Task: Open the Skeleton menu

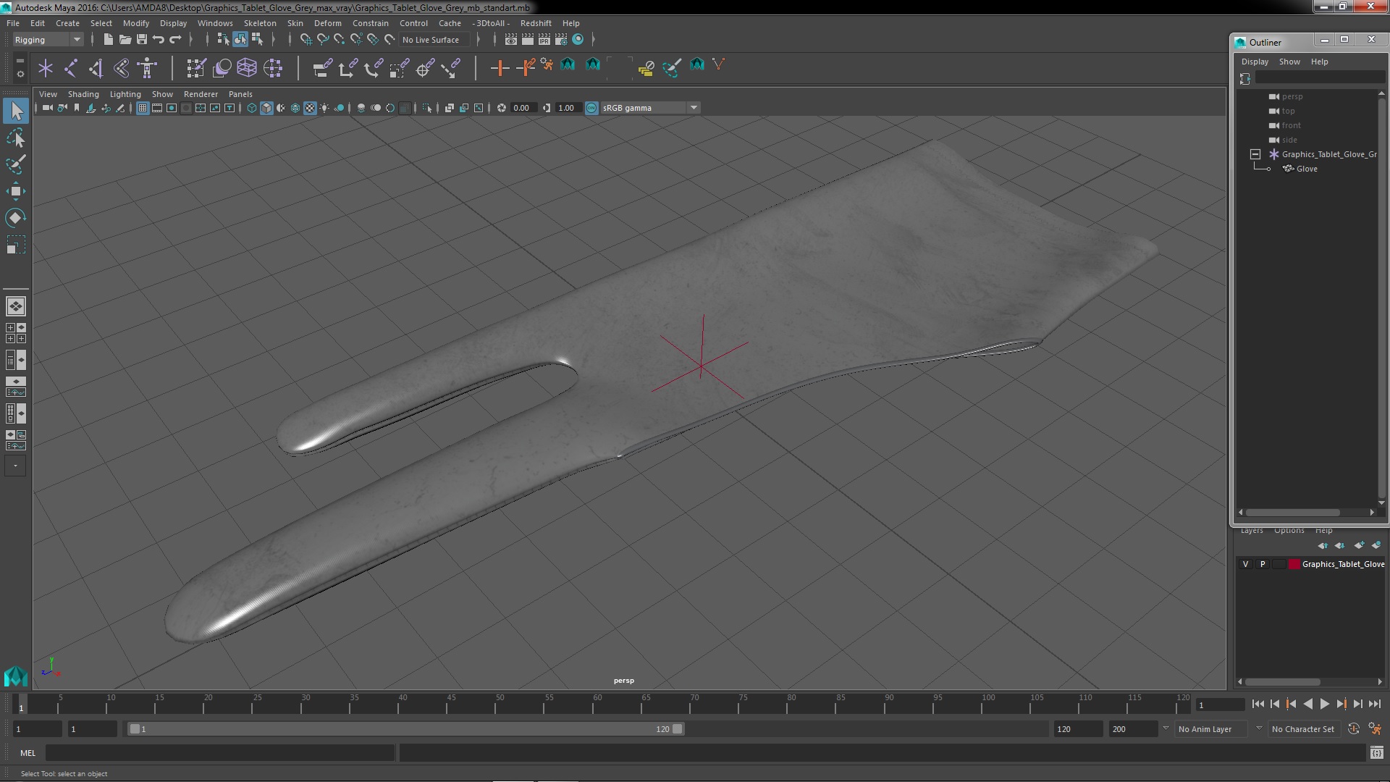Action: click(x=260, y=23)
